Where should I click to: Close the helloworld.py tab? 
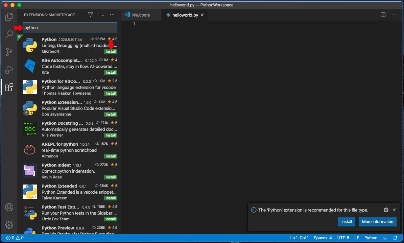(x=202, y=15)
